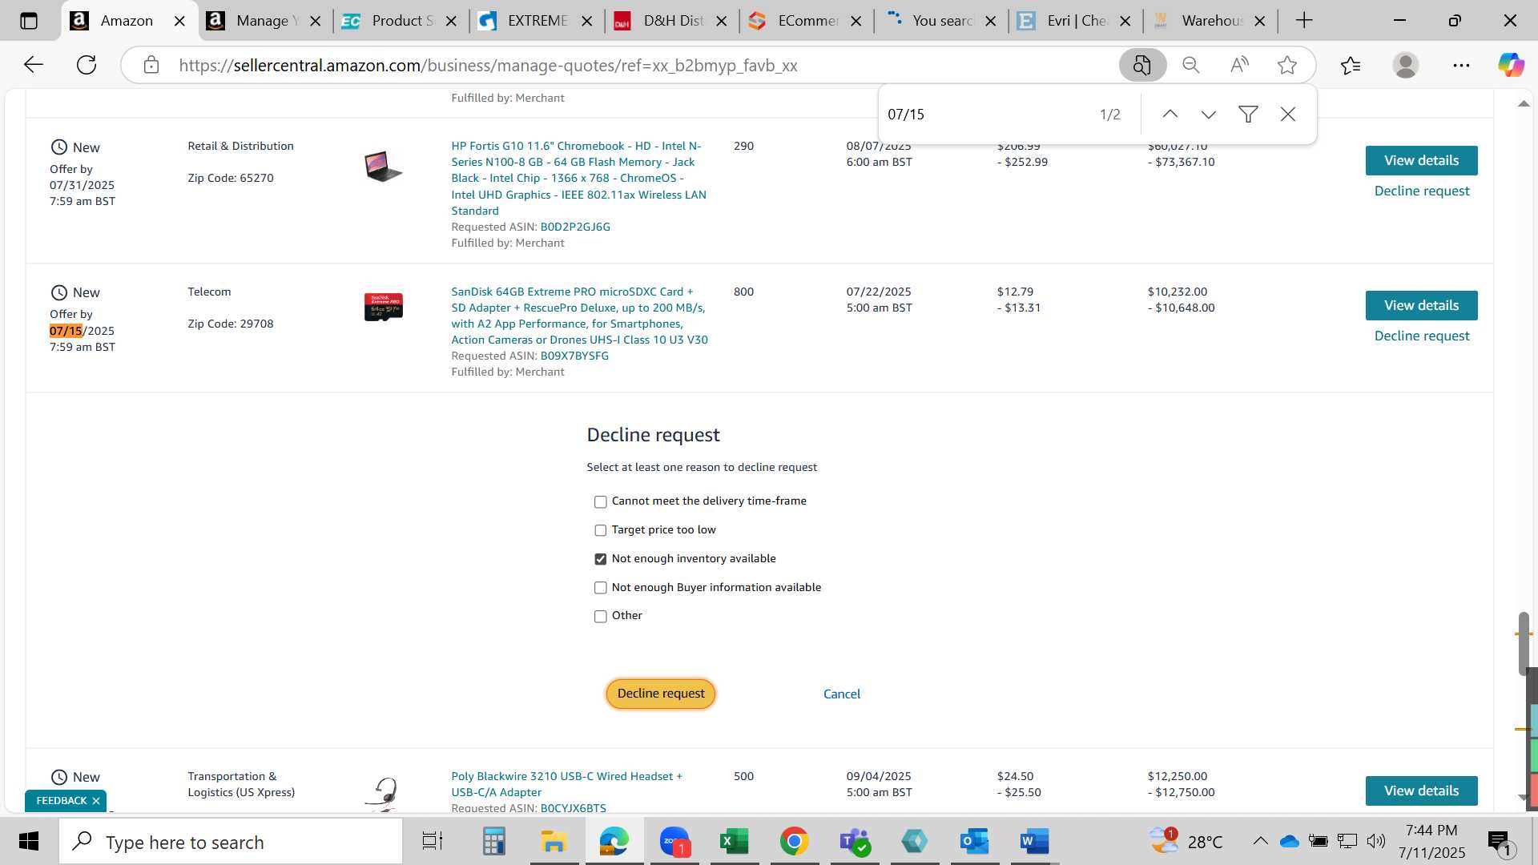The height and width of the screenshot is (865, 1538).
Task: Check 'Cannot meet the delivery time-frame'
Action: 600,502
